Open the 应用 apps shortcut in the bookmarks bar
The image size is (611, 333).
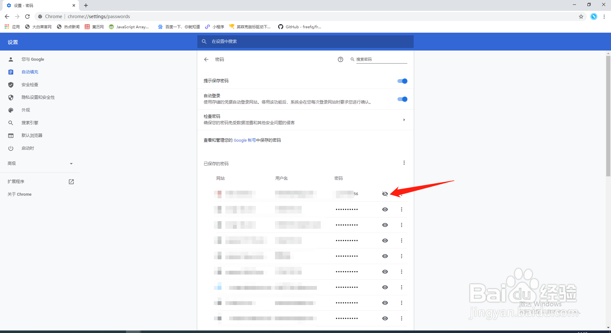[12, 27]
